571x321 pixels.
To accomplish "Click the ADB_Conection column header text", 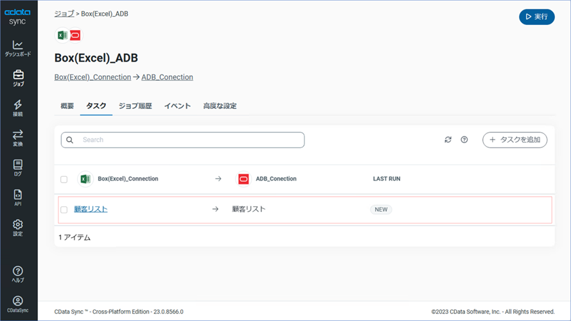I will point(276,179).
